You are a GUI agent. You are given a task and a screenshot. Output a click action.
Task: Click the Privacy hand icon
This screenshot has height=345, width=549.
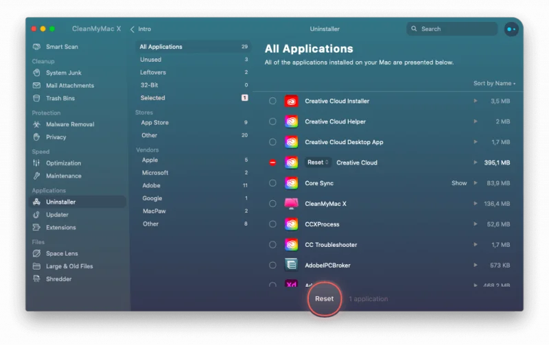pyautogui.click(x=36, y=136)
